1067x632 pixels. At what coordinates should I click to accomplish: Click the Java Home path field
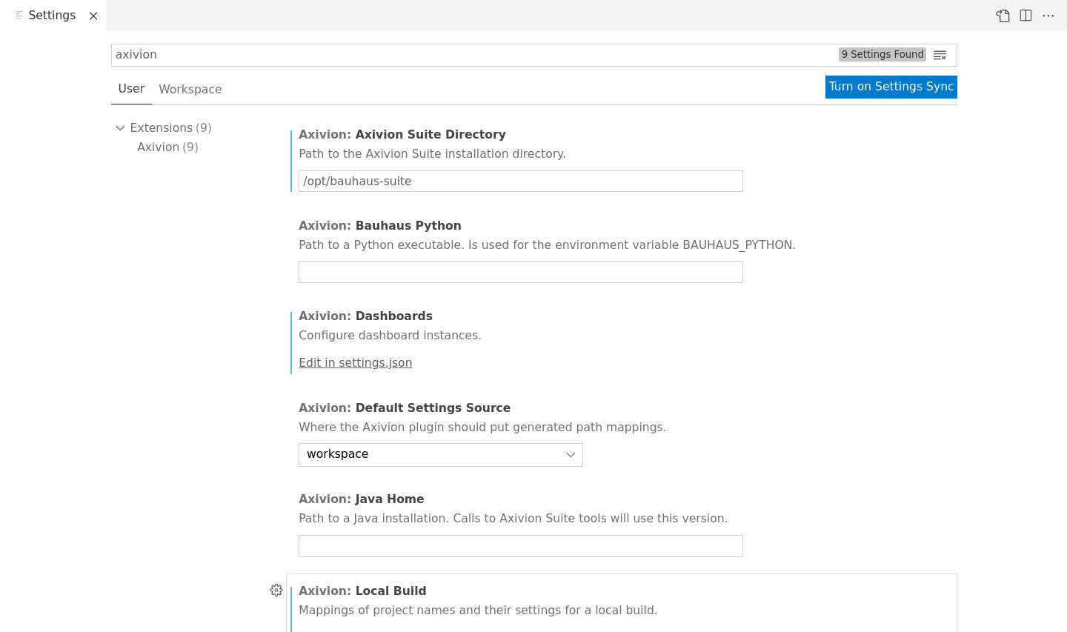coord(521,546)
